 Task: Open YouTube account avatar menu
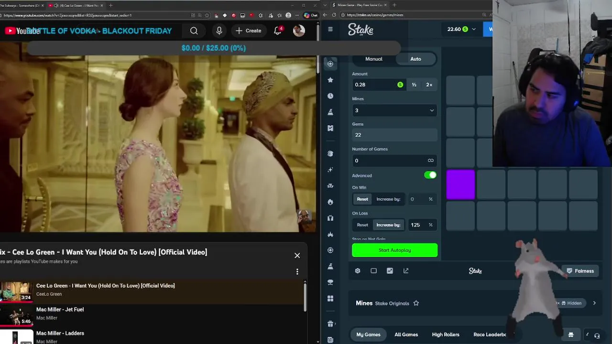pos(299,31)
